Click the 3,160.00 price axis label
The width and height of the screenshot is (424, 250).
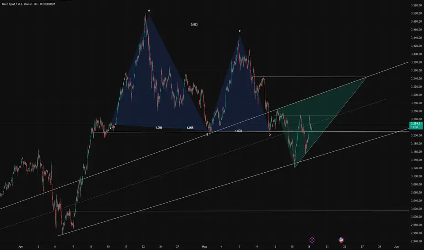(x=416, y=152)
